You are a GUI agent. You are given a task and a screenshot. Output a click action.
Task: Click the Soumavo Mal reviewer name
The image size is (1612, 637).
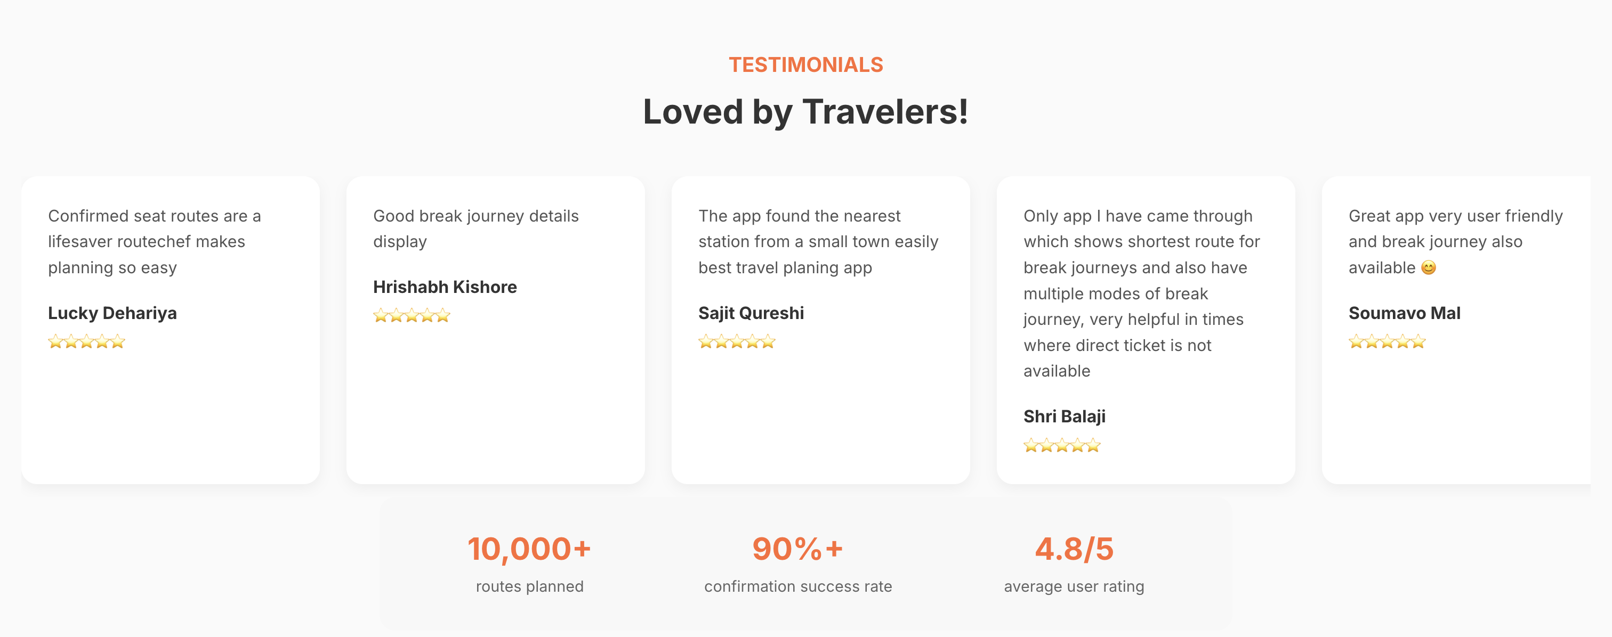1404,313
